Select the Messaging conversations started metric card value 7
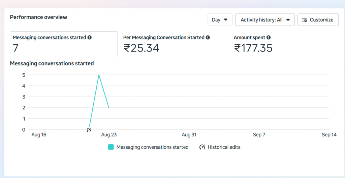This screenshot has width=345, height=178. coord(16,48)
